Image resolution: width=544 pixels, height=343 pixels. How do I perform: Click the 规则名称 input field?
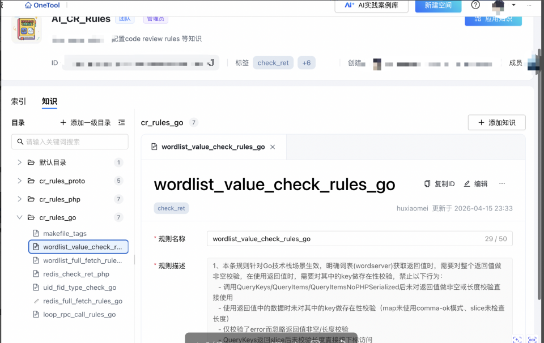pyautogui.click(x=359, y=239)
